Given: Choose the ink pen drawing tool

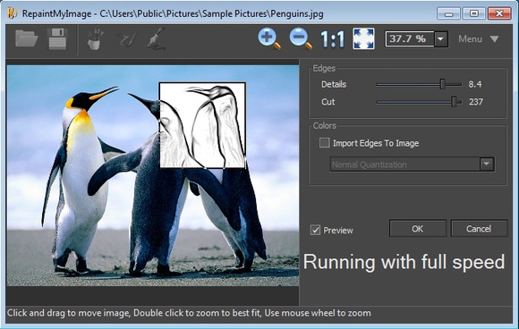Looking at the screenshot, I should [x=157, y=39].
